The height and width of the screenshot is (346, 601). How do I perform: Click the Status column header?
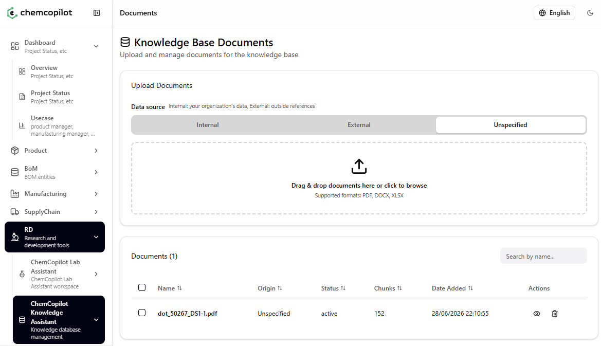pos(333,288)
